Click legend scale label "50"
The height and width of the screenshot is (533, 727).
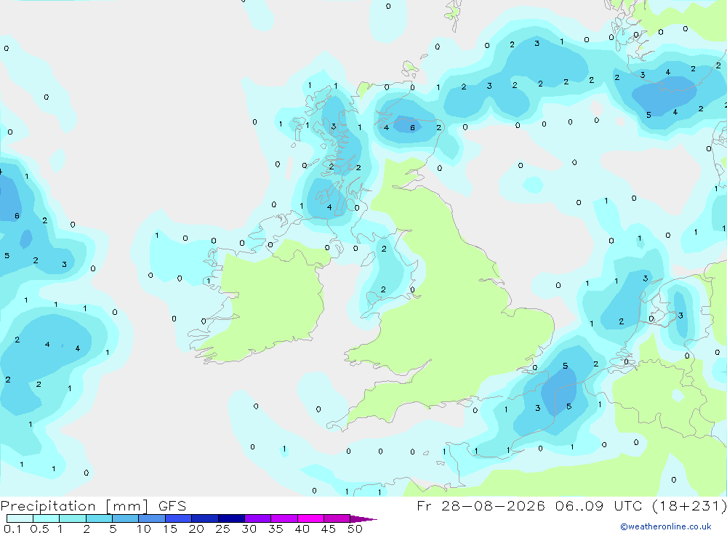coord(355,529)
